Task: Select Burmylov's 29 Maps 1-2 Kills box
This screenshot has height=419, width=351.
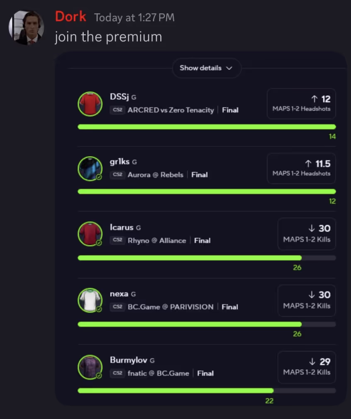Action: tap(307, 367)
